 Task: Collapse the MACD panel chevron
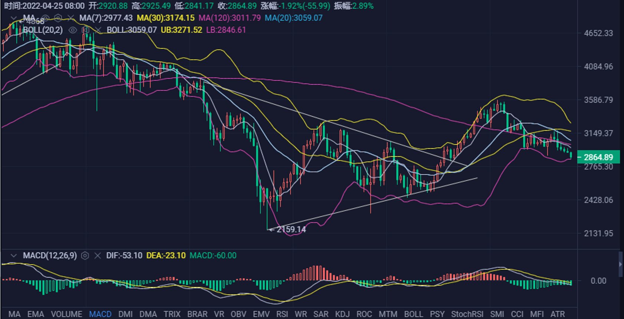[x=14, y=256]
